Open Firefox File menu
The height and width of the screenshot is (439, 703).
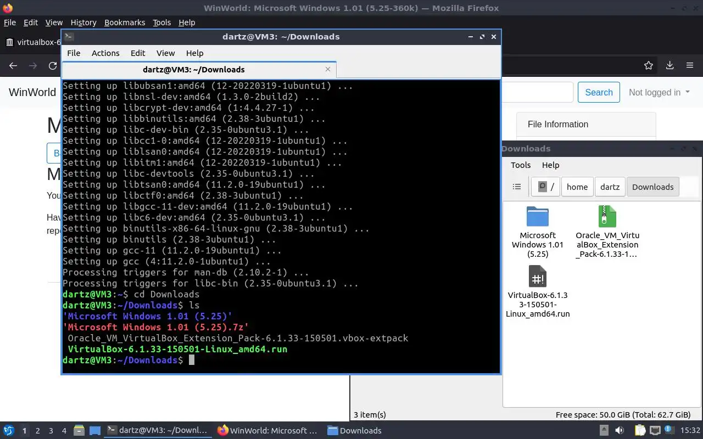pyautogui.click(x=10, y=22)
